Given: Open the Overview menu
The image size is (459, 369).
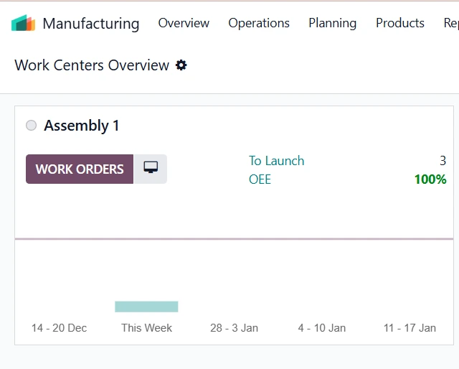Looking at the screenshot, I should (x=184, y=23).
